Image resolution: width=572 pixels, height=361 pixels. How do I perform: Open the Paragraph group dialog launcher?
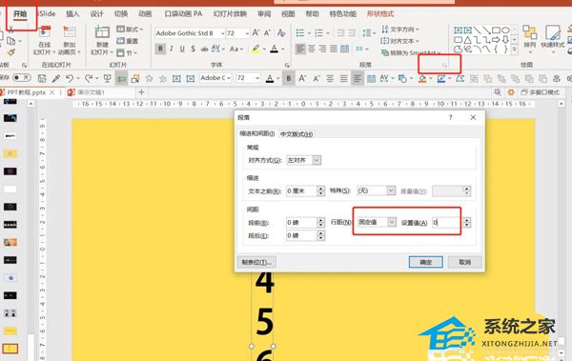tap(444, 66)
